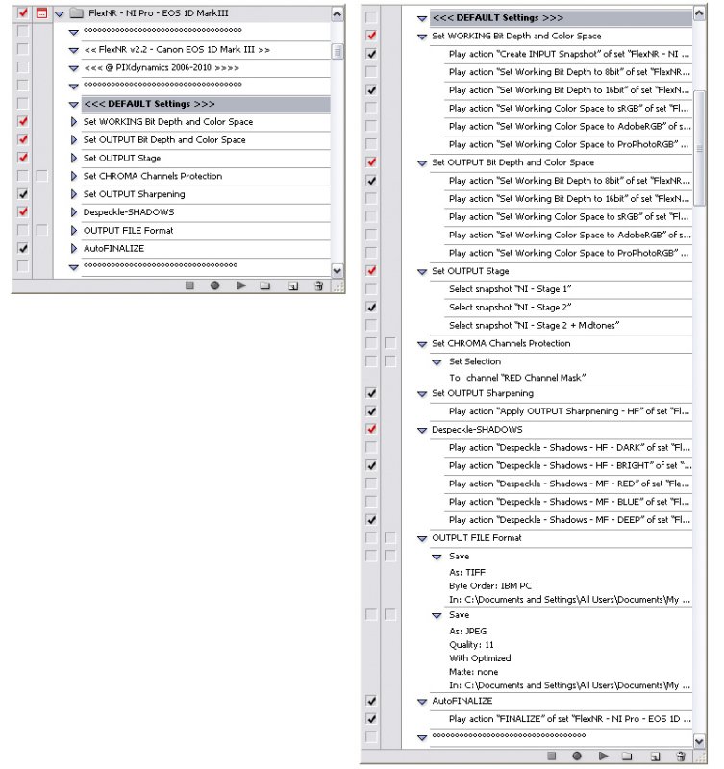
Task: Collapse the FlexNR - NI Pro set
Action: coord(60,14)
